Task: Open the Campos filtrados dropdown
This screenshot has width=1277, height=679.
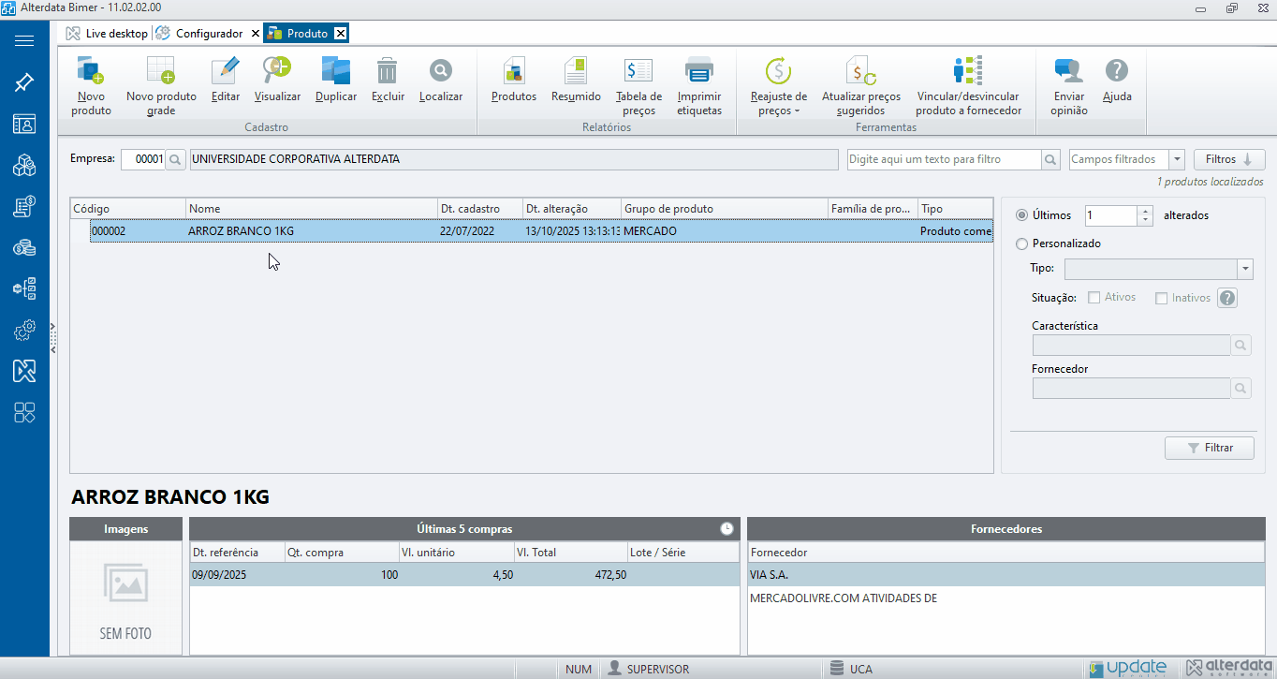Action: [1177, 160]
